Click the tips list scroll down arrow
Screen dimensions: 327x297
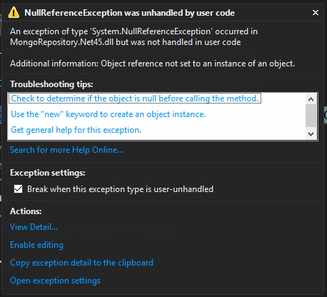tap(311, 134)
